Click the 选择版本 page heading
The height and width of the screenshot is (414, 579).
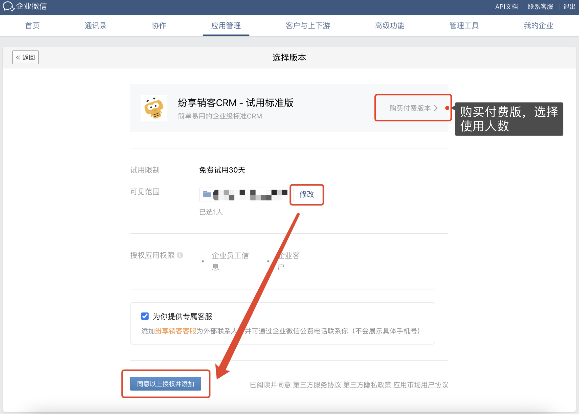click(x=289, y=58)
